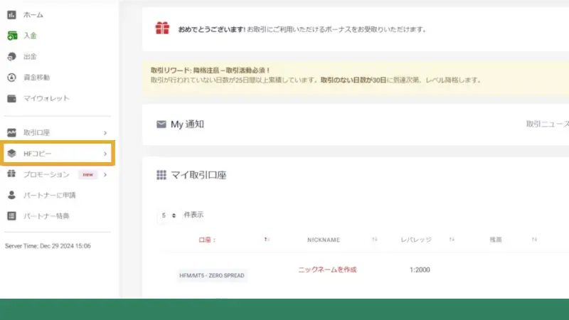
Task: Click the 取引リワード downgrade warning banner
Action: [x=356, y=78]
